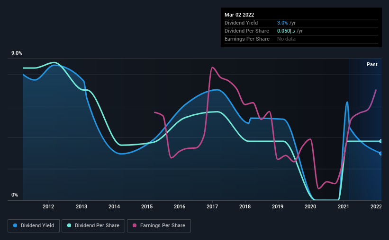Click the 'Earnings Per Share' row label in tooltip

(247, 39)
